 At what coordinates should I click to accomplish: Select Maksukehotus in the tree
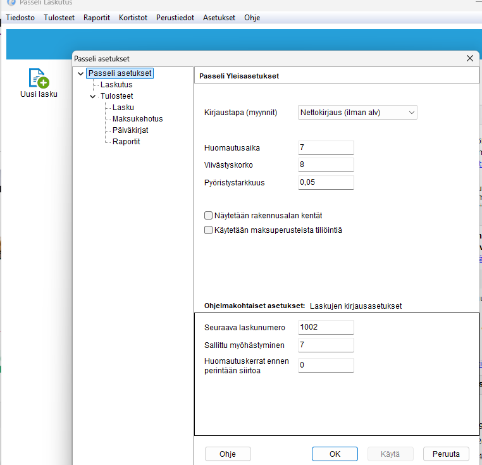(x=138, y=119)
